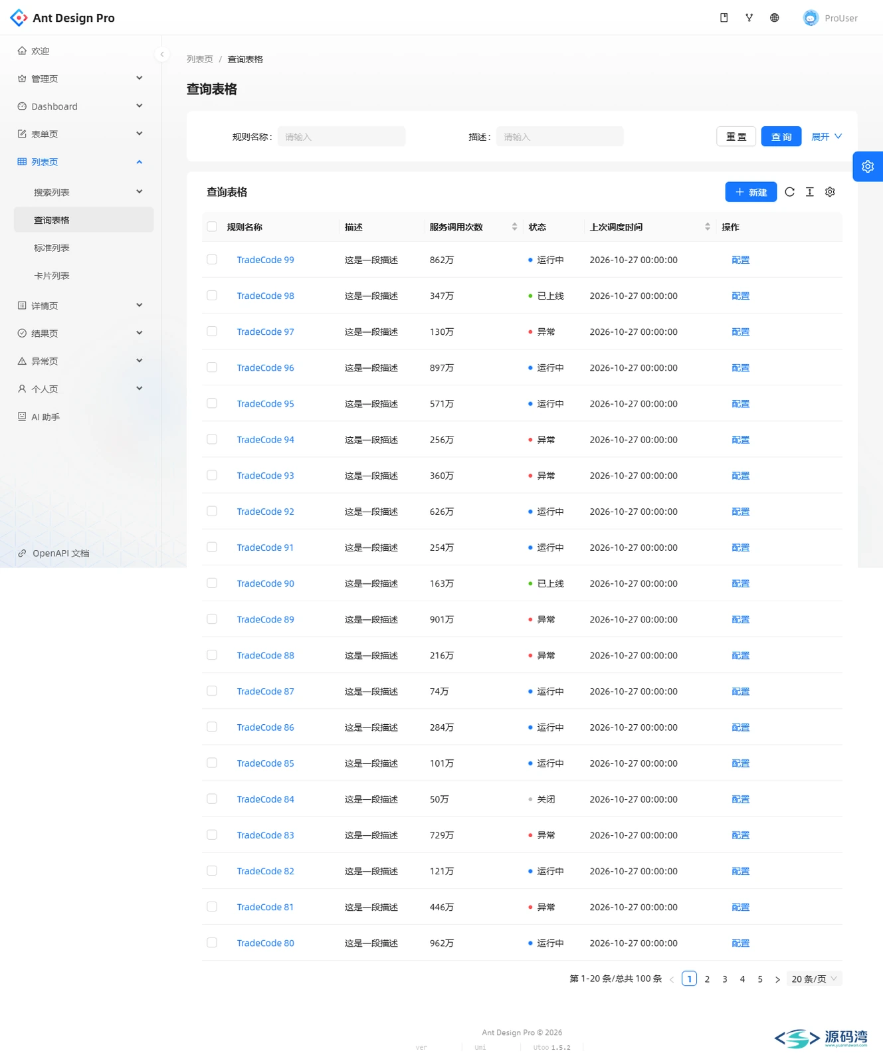
Task: Check the TradeCode 99 row checkbox
Action: coord(212,260)
